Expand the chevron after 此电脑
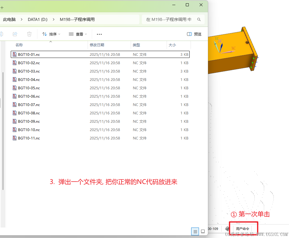 click(x=22, y=19)
